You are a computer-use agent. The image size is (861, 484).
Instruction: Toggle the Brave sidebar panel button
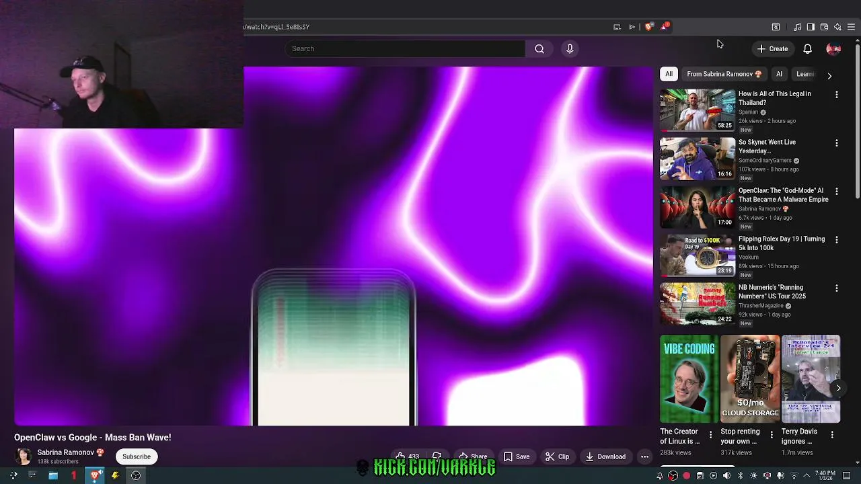tap(811, 27)
